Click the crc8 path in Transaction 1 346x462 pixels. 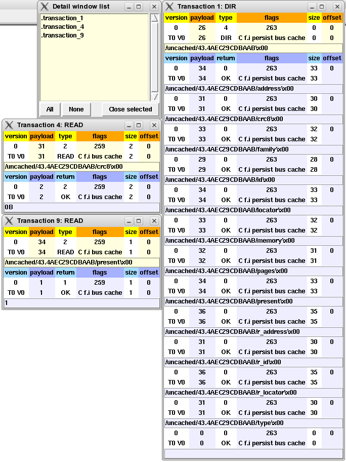point(253,119)
